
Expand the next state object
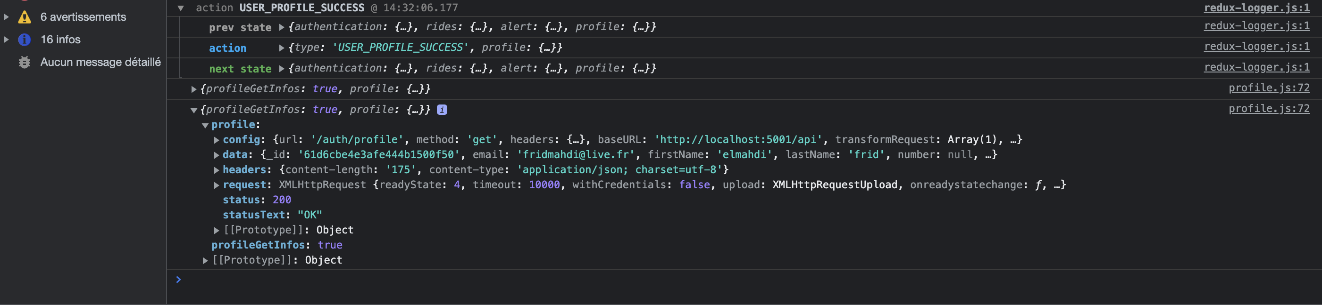pos(281,69)
